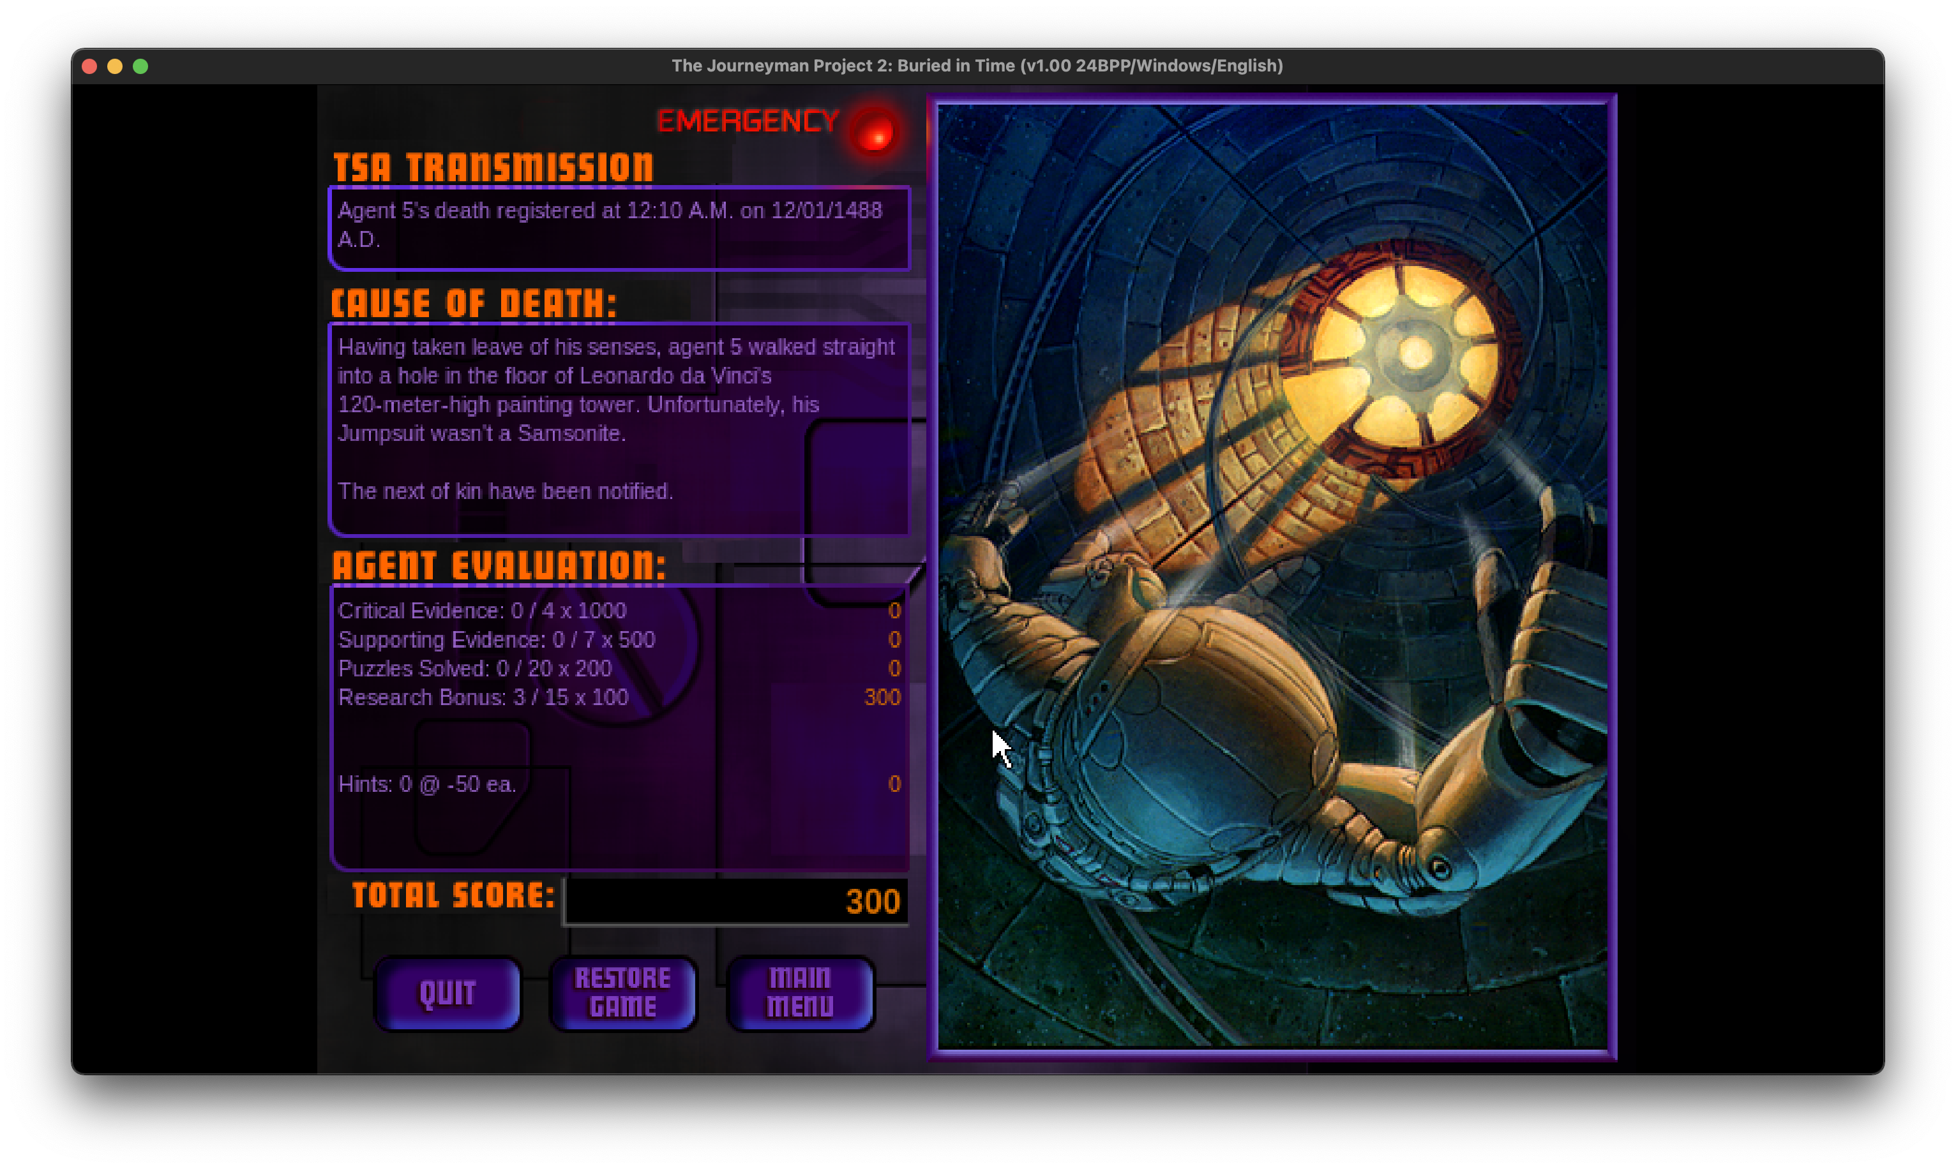Click the falling agent death illustration

pos(1272,577)
